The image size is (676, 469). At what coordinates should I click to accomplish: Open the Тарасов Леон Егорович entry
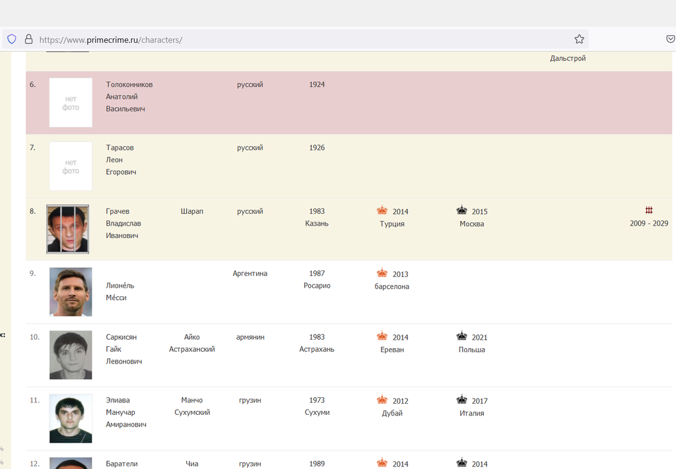coord(121,160)
